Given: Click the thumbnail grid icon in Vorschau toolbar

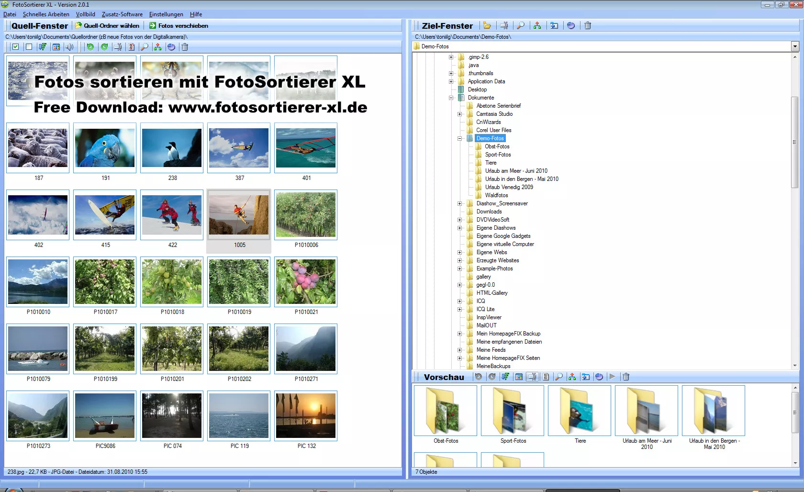Looking at the screenshot, I should [x=519, y=377].
